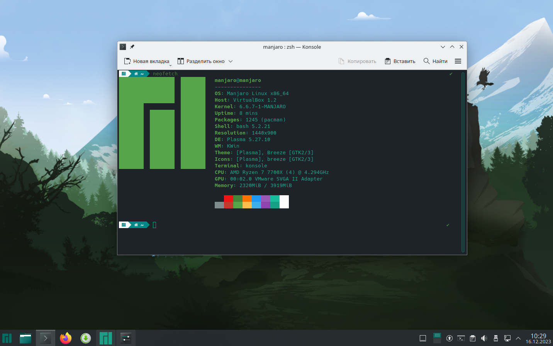This screenshot has height=346, width=553.
Task: Open the Manjaro application launcher
Action: click(7, 338)
